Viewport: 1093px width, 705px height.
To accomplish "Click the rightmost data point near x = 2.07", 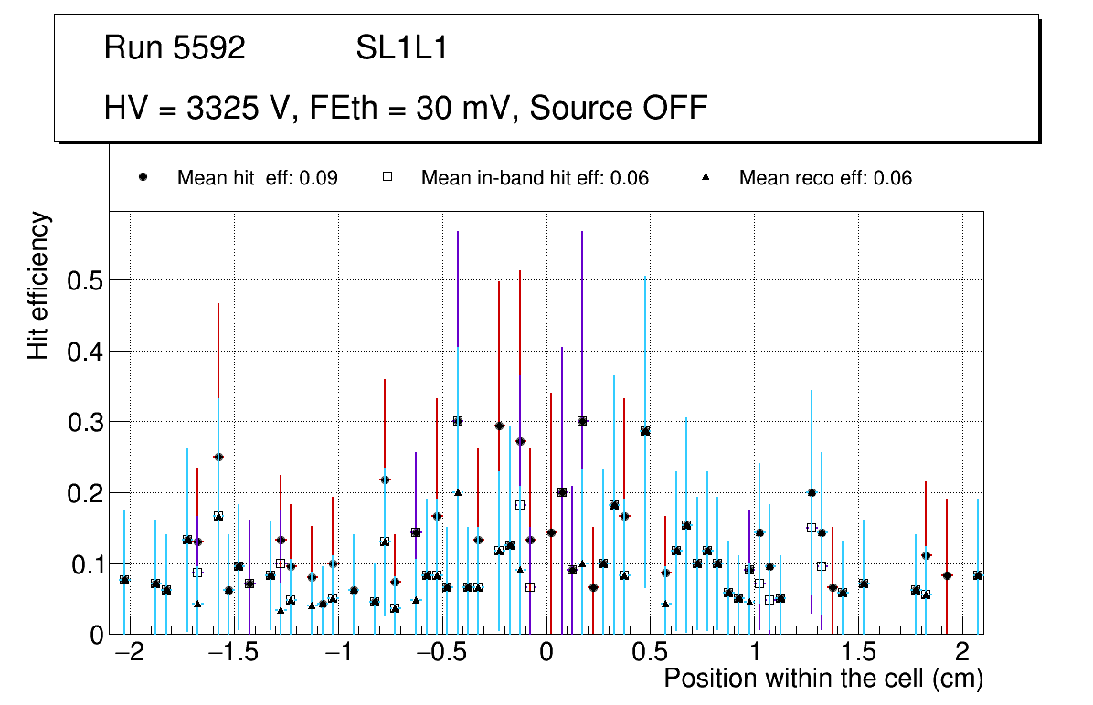I will tap(978, 575).
